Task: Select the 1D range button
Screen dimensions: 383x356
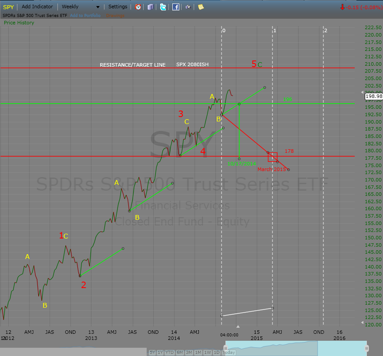Action: click(x=217, y=353)
